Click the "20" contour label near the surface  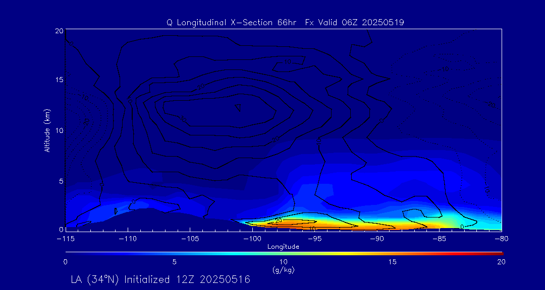pyautogui.click(x=278, y=221)
